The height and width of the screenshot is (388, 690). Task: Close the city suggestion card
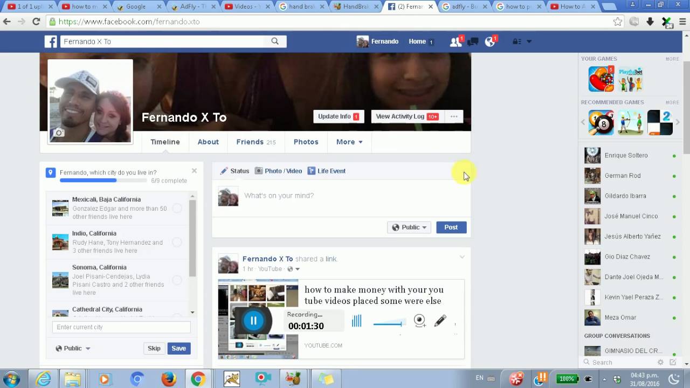pos(194,171)
